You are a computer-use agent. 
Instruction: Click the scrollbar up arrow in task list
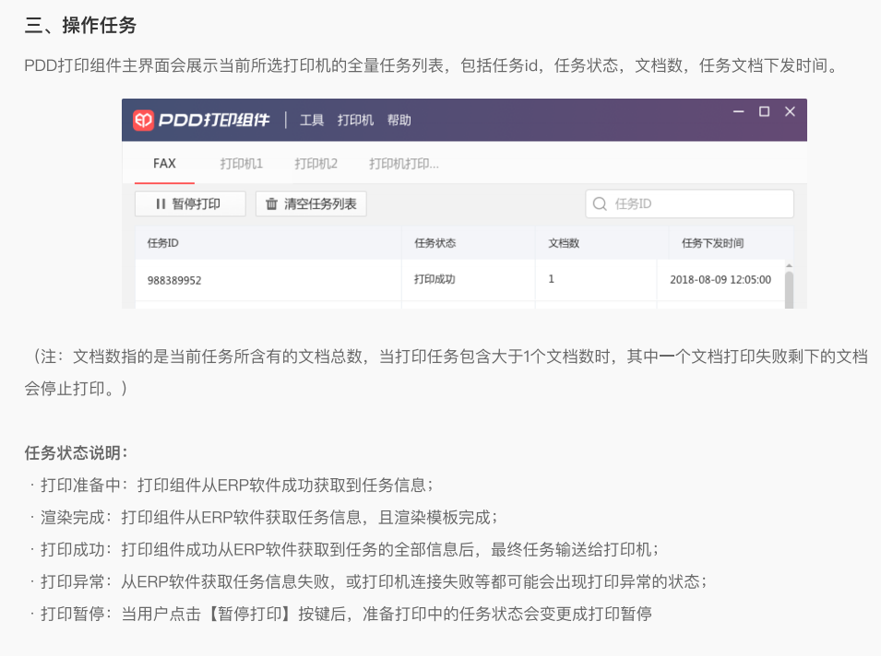tap(789, 265)
